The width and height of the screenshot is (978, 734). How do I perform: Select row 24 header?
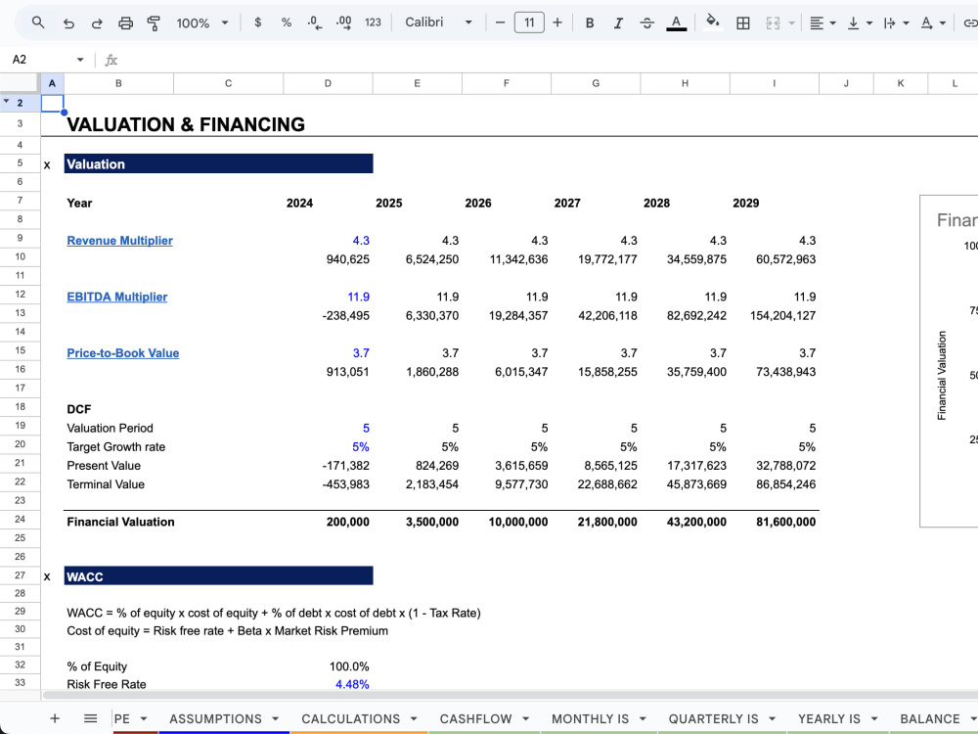tap(20, 520)
